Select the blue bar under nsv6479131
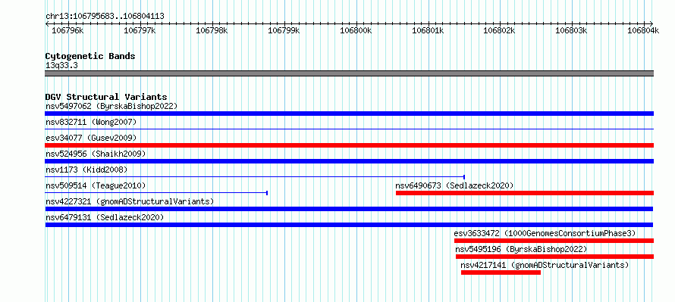This screenshot has width=675, height=302. 349,225
